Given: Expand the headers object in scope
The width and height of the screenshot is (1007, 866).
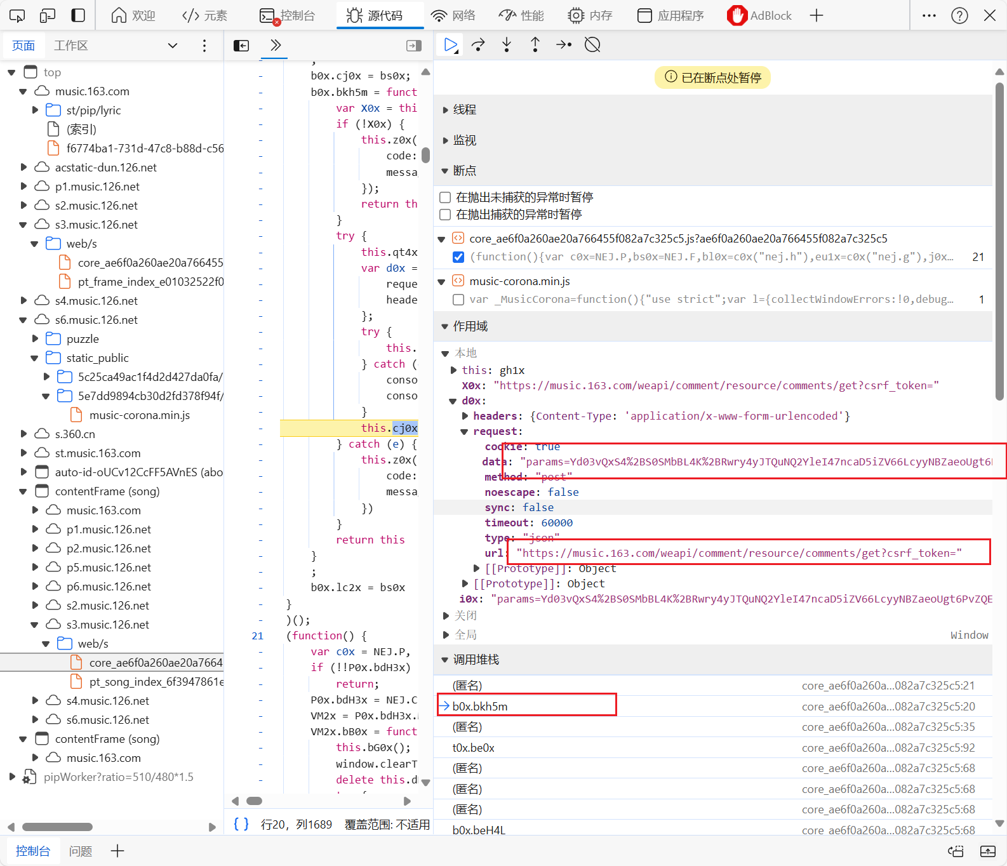Looking at the screenshot, I should click(x=465, y=416).
